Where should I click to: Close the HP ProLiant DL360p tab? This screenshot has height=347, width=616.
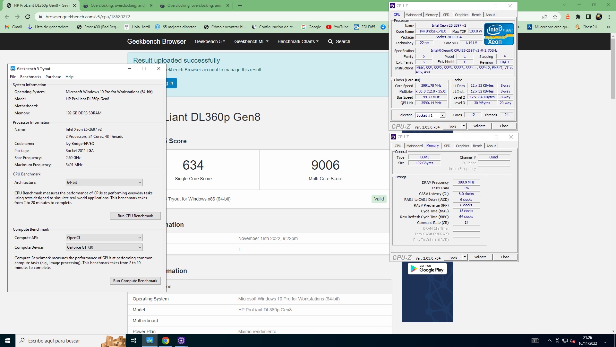[x=74, y=5]
